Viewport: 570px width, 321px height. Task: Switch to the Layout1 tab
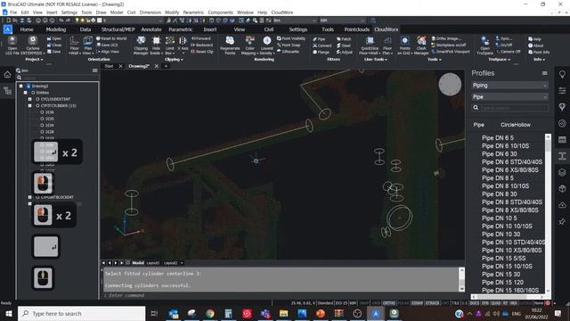coord(152,263)
